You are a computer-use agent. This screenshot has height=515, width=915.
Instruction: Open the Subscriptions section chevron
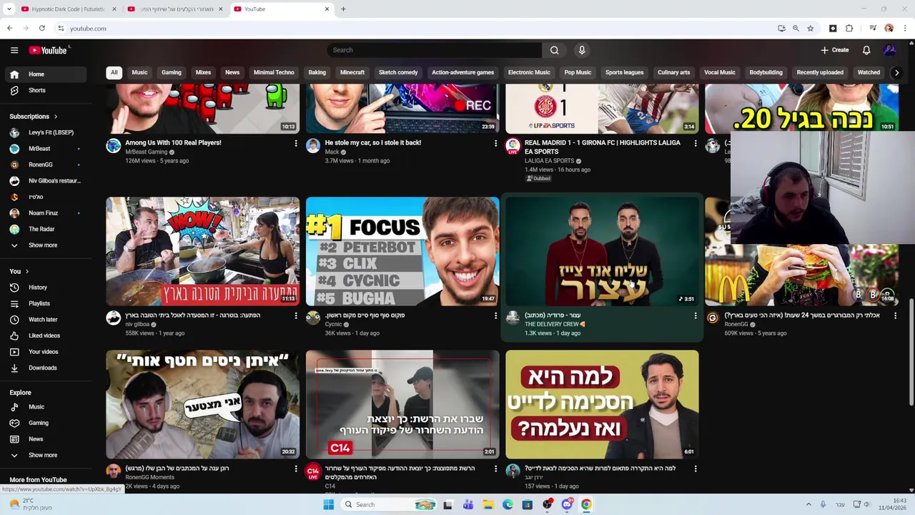pos(55,117)
